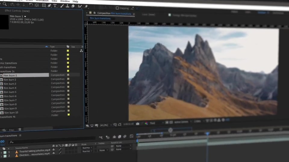Open the Window menu
The image size is (289, 162).
point(65,1)
